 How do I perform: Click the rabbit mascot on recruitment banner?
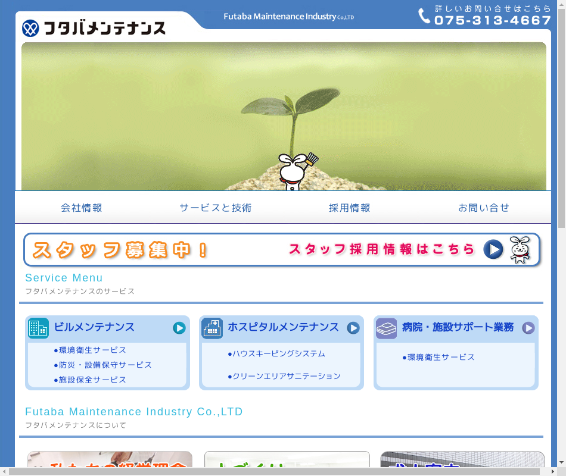[x=520, y=250]
